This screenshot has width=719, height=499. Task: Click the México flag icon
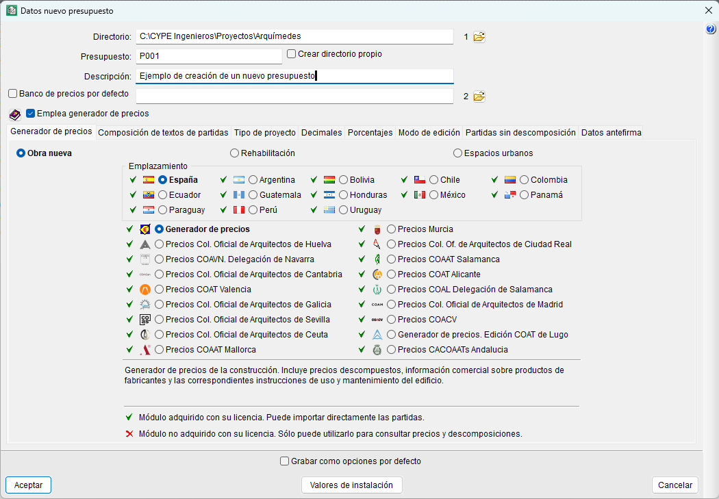(420, 195)
